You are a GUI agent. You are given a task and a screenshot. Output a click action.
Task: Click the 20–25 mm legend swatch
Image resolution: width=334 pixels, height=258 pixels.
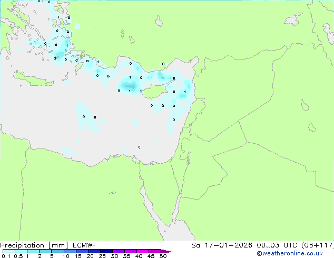click(94, 251)
